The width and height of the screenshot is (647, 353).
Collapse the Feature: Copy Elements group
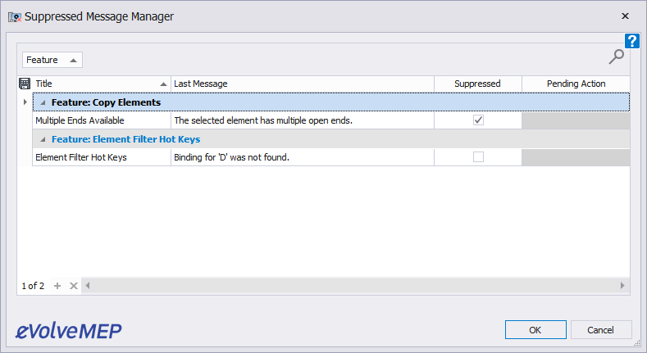point(43,102)
